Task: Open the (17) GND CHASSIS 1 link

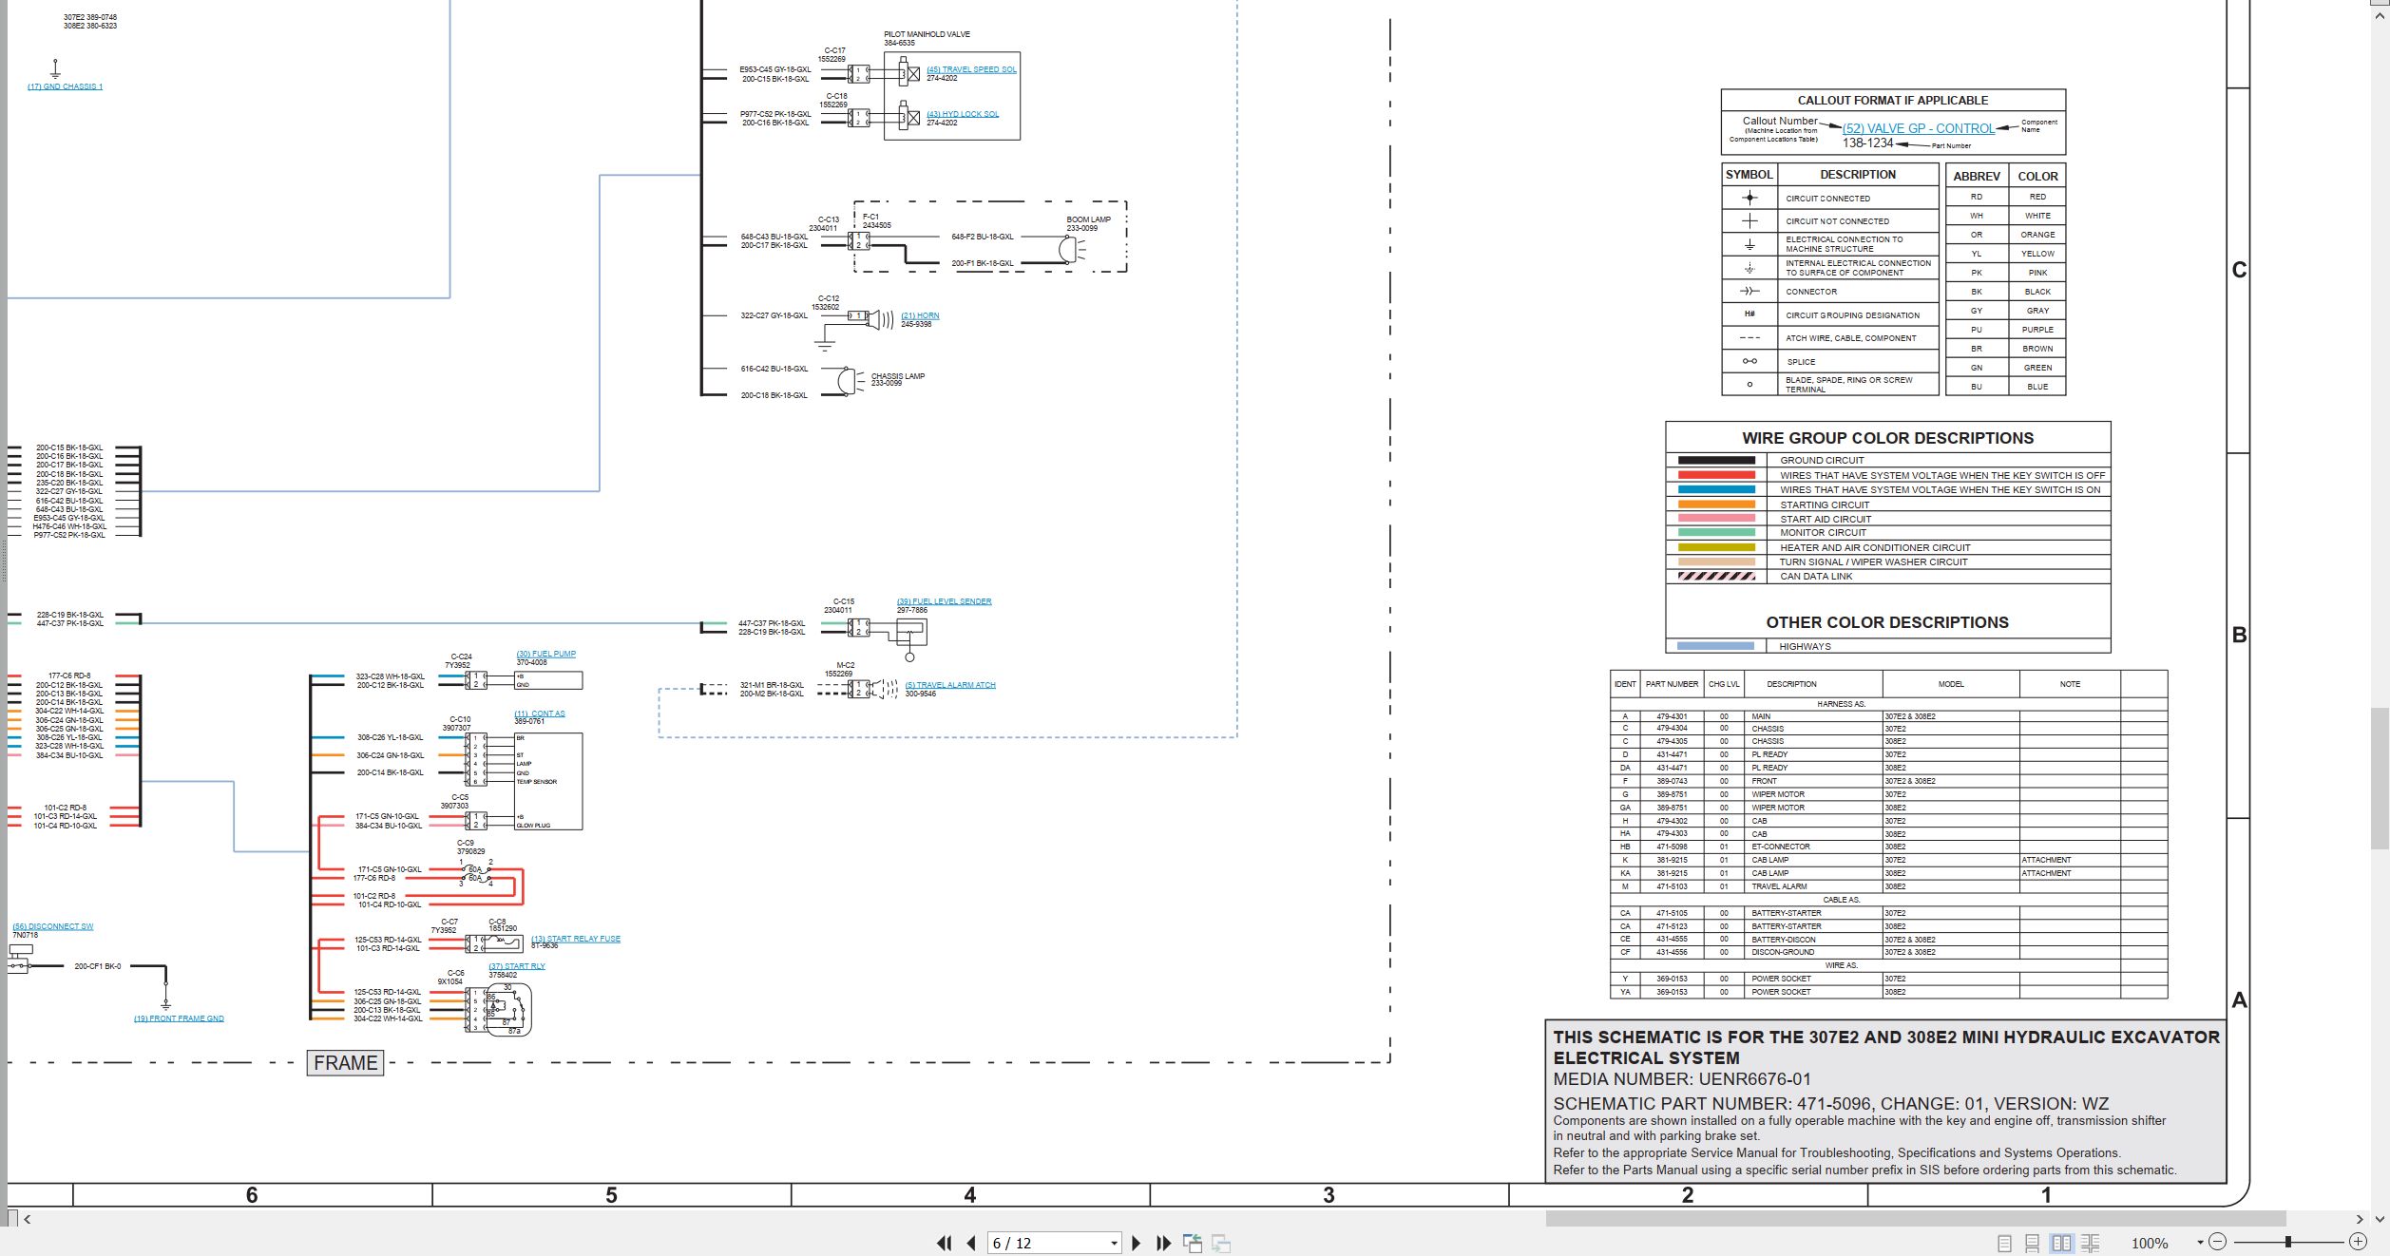Action: click(x=65, y=86)
